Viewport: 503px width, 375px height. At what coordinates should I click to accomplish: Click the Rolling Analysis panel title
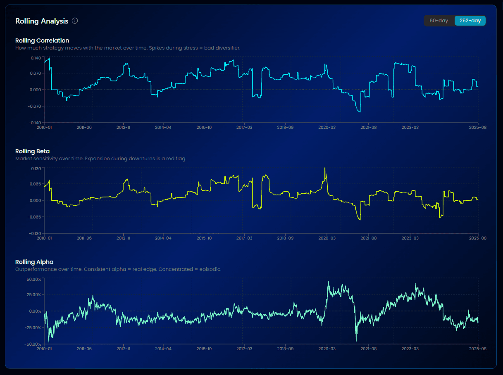point(41,21)
